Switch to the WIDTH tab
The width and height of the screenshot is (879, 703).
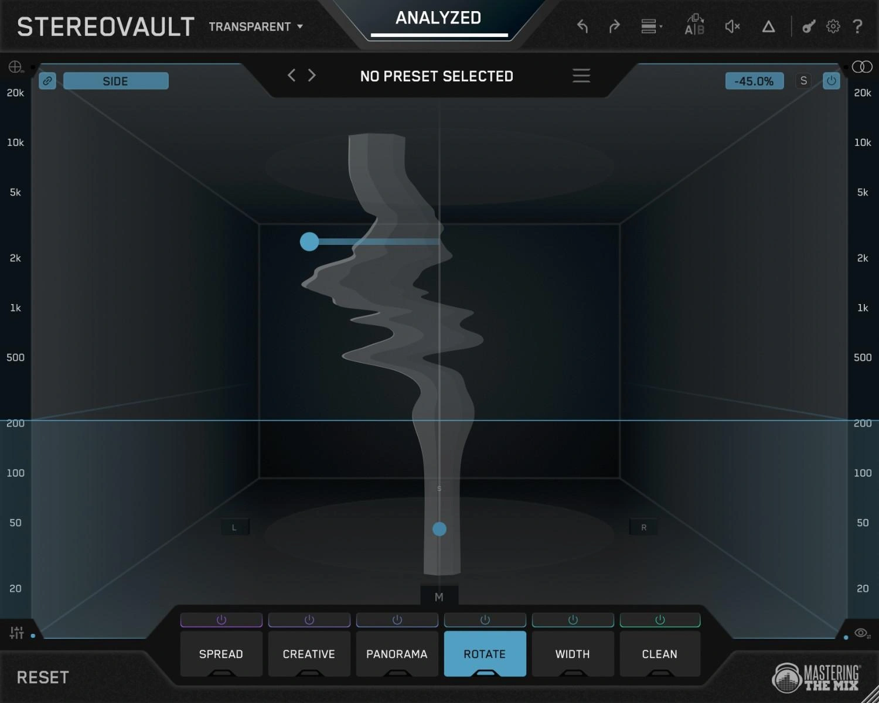573,654
